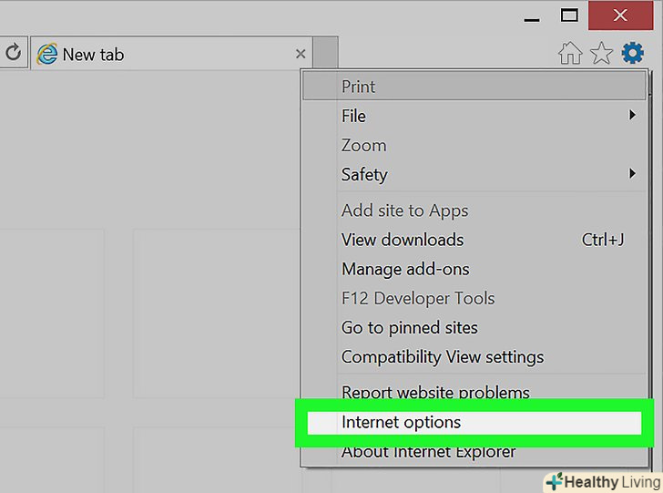Open the Safety submenu entry

click(474, 174)
